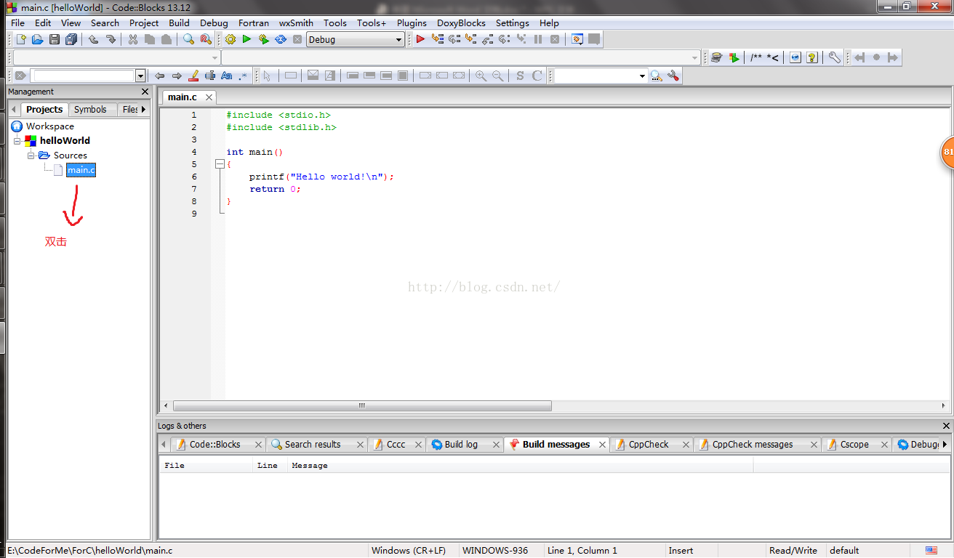
Task: Click the incremental search input field
Action: (x=84, y=76)
